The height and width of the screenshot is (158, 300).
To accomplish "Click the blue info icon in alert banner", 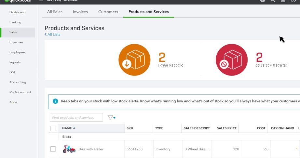I will [x=55, y=101].
